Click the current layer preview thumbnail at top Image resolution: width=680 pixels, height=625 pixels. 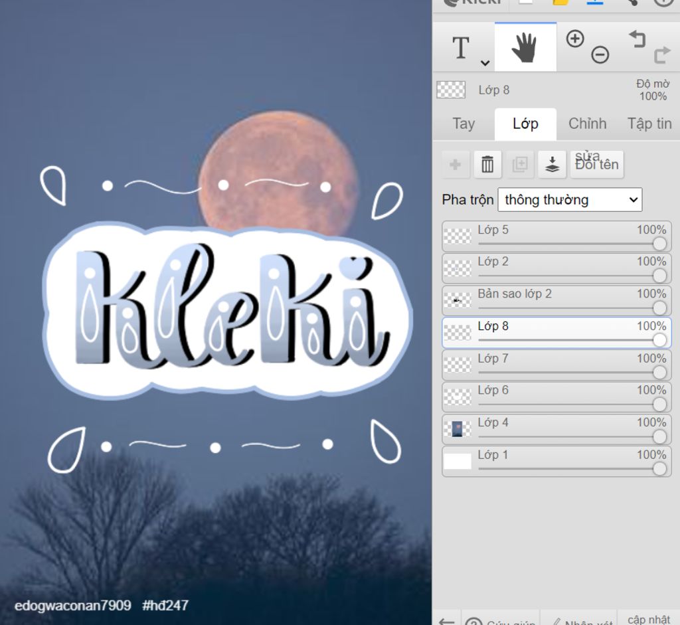point(451,90)
